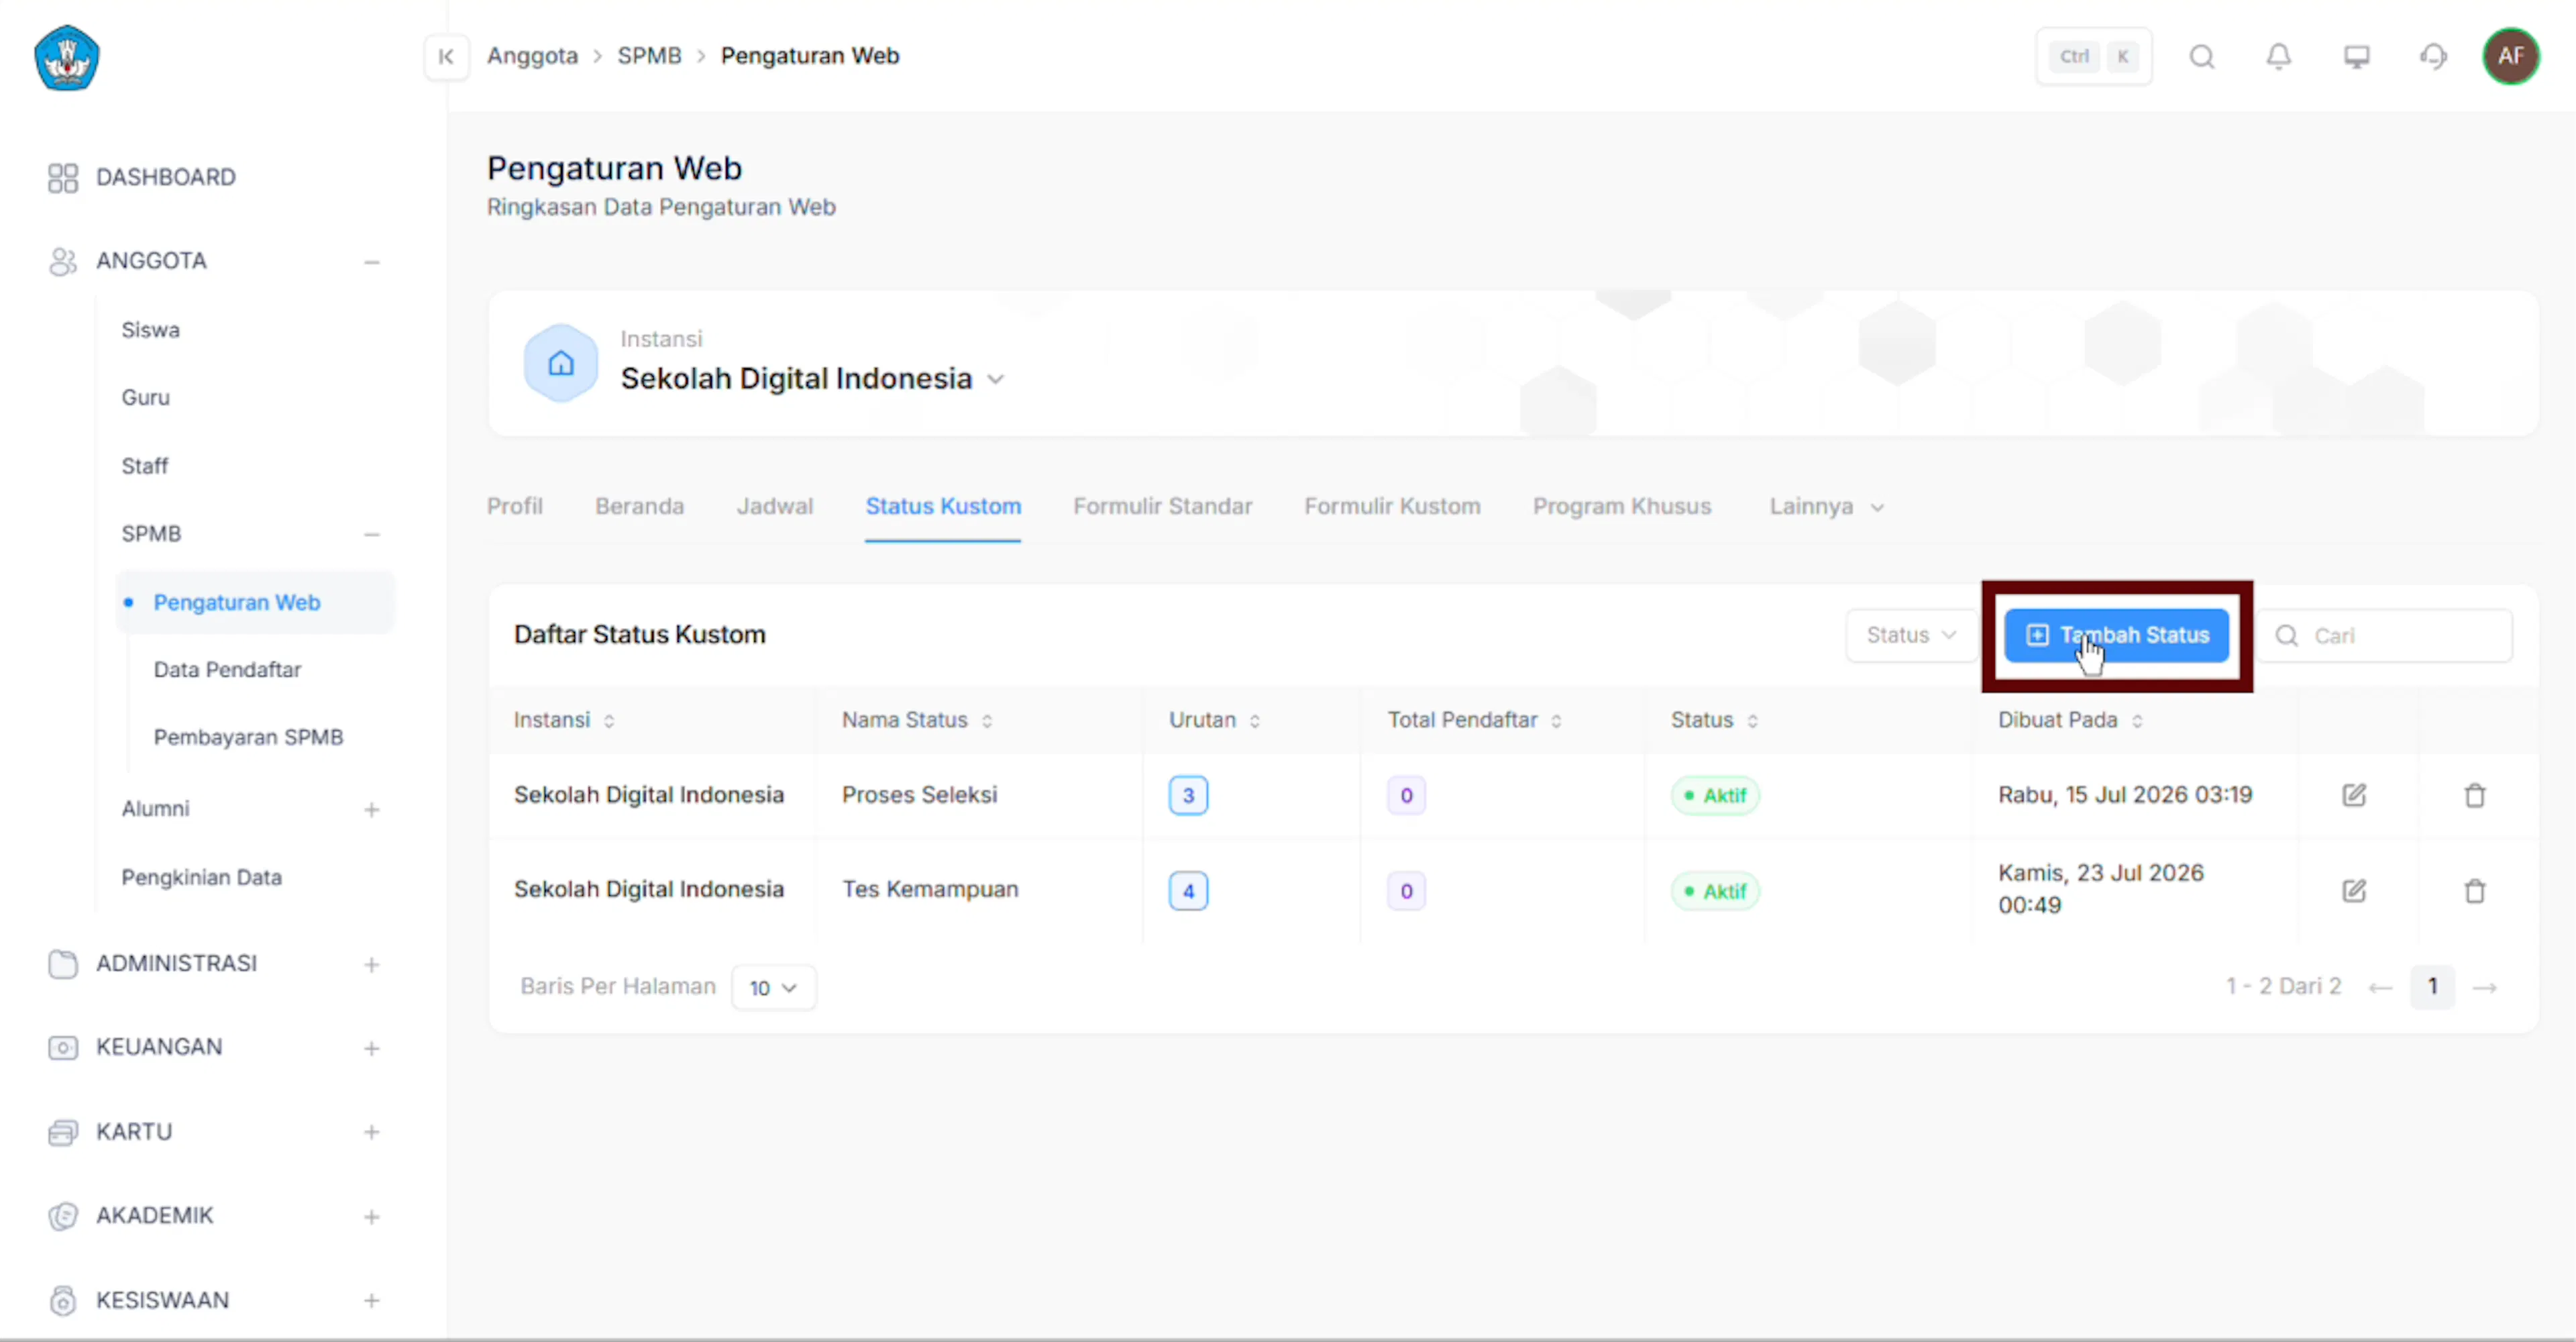The image size is (2576, 1342).
Task: Open Siswa in the sidebar
Action: pos(150,330)
